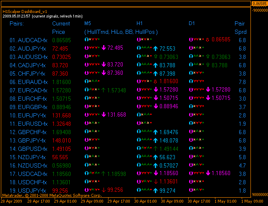Click the M5 column header
The image size is (268, 206).
(x=88, y=23)
